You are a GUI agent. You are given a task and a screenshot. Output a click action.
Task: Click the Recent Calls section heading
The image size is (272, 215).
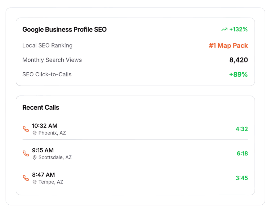click(41, 107)
